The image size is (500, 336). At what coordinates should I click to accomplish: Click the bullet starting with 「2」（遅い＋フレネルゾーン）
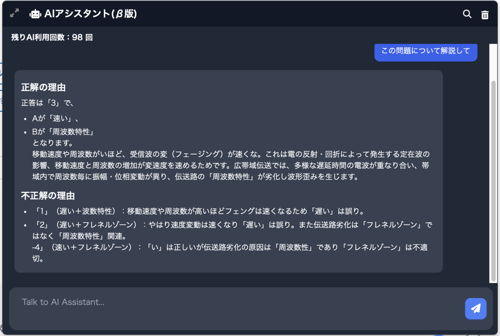tap(232, 230)
